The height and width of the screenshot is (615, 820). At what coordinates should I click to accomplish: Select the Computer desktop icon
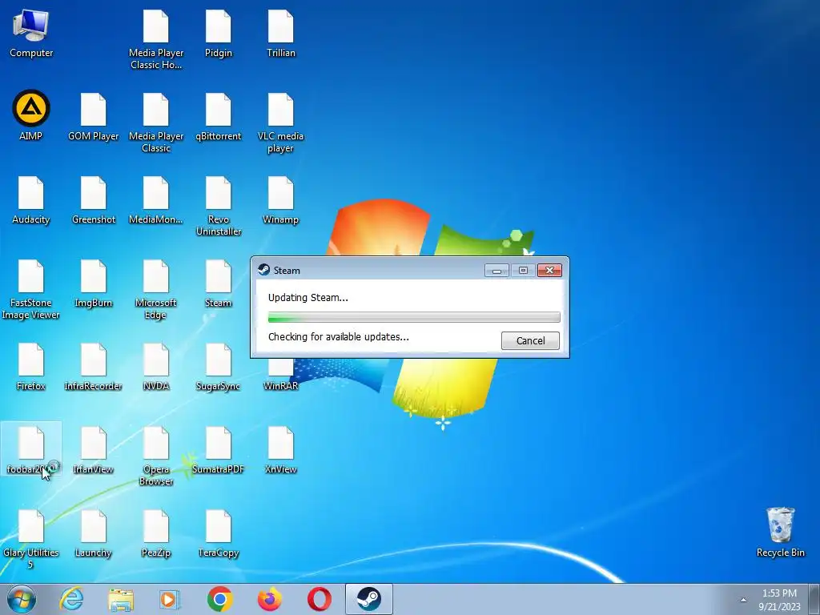tap(31, 34)
